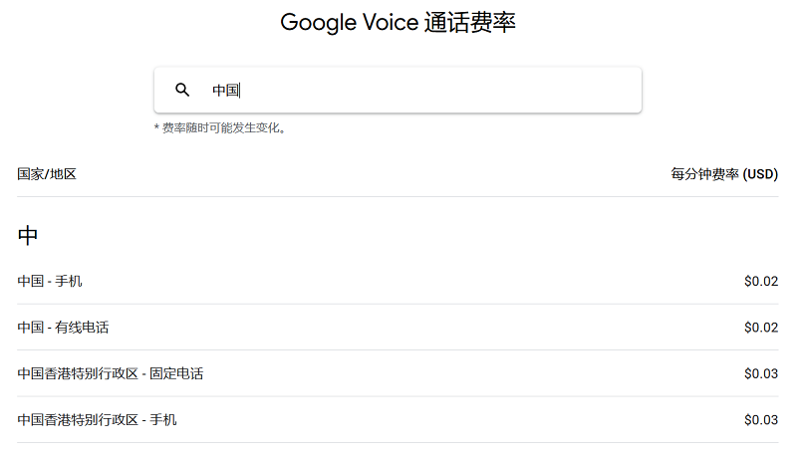
Task: Click the 固定电话 text in Hong Kong row
Action: pos(176,373)
